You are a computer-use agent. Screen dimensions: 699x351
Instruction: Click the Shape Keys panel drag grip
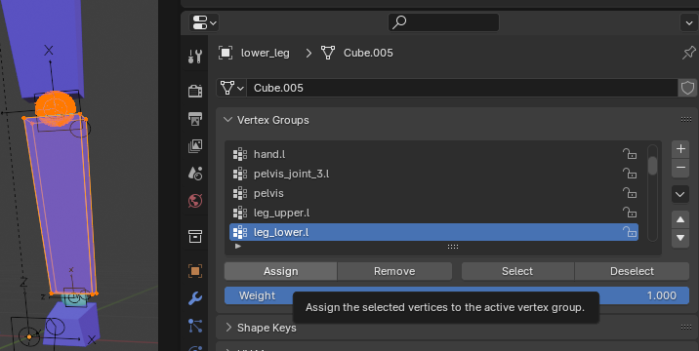coord(686,327)
